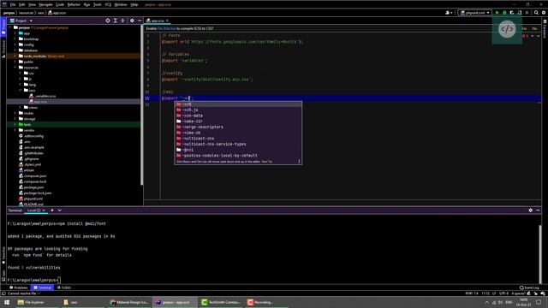
Task: Open the Windows Start menu
Action: pyautogui.click(x=7, y=302)
